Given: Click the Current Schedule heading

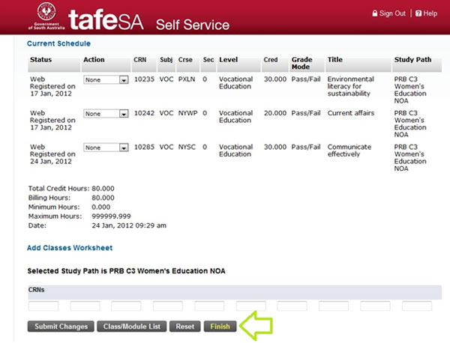Looking at the screenshot, I should pos(58,43).
